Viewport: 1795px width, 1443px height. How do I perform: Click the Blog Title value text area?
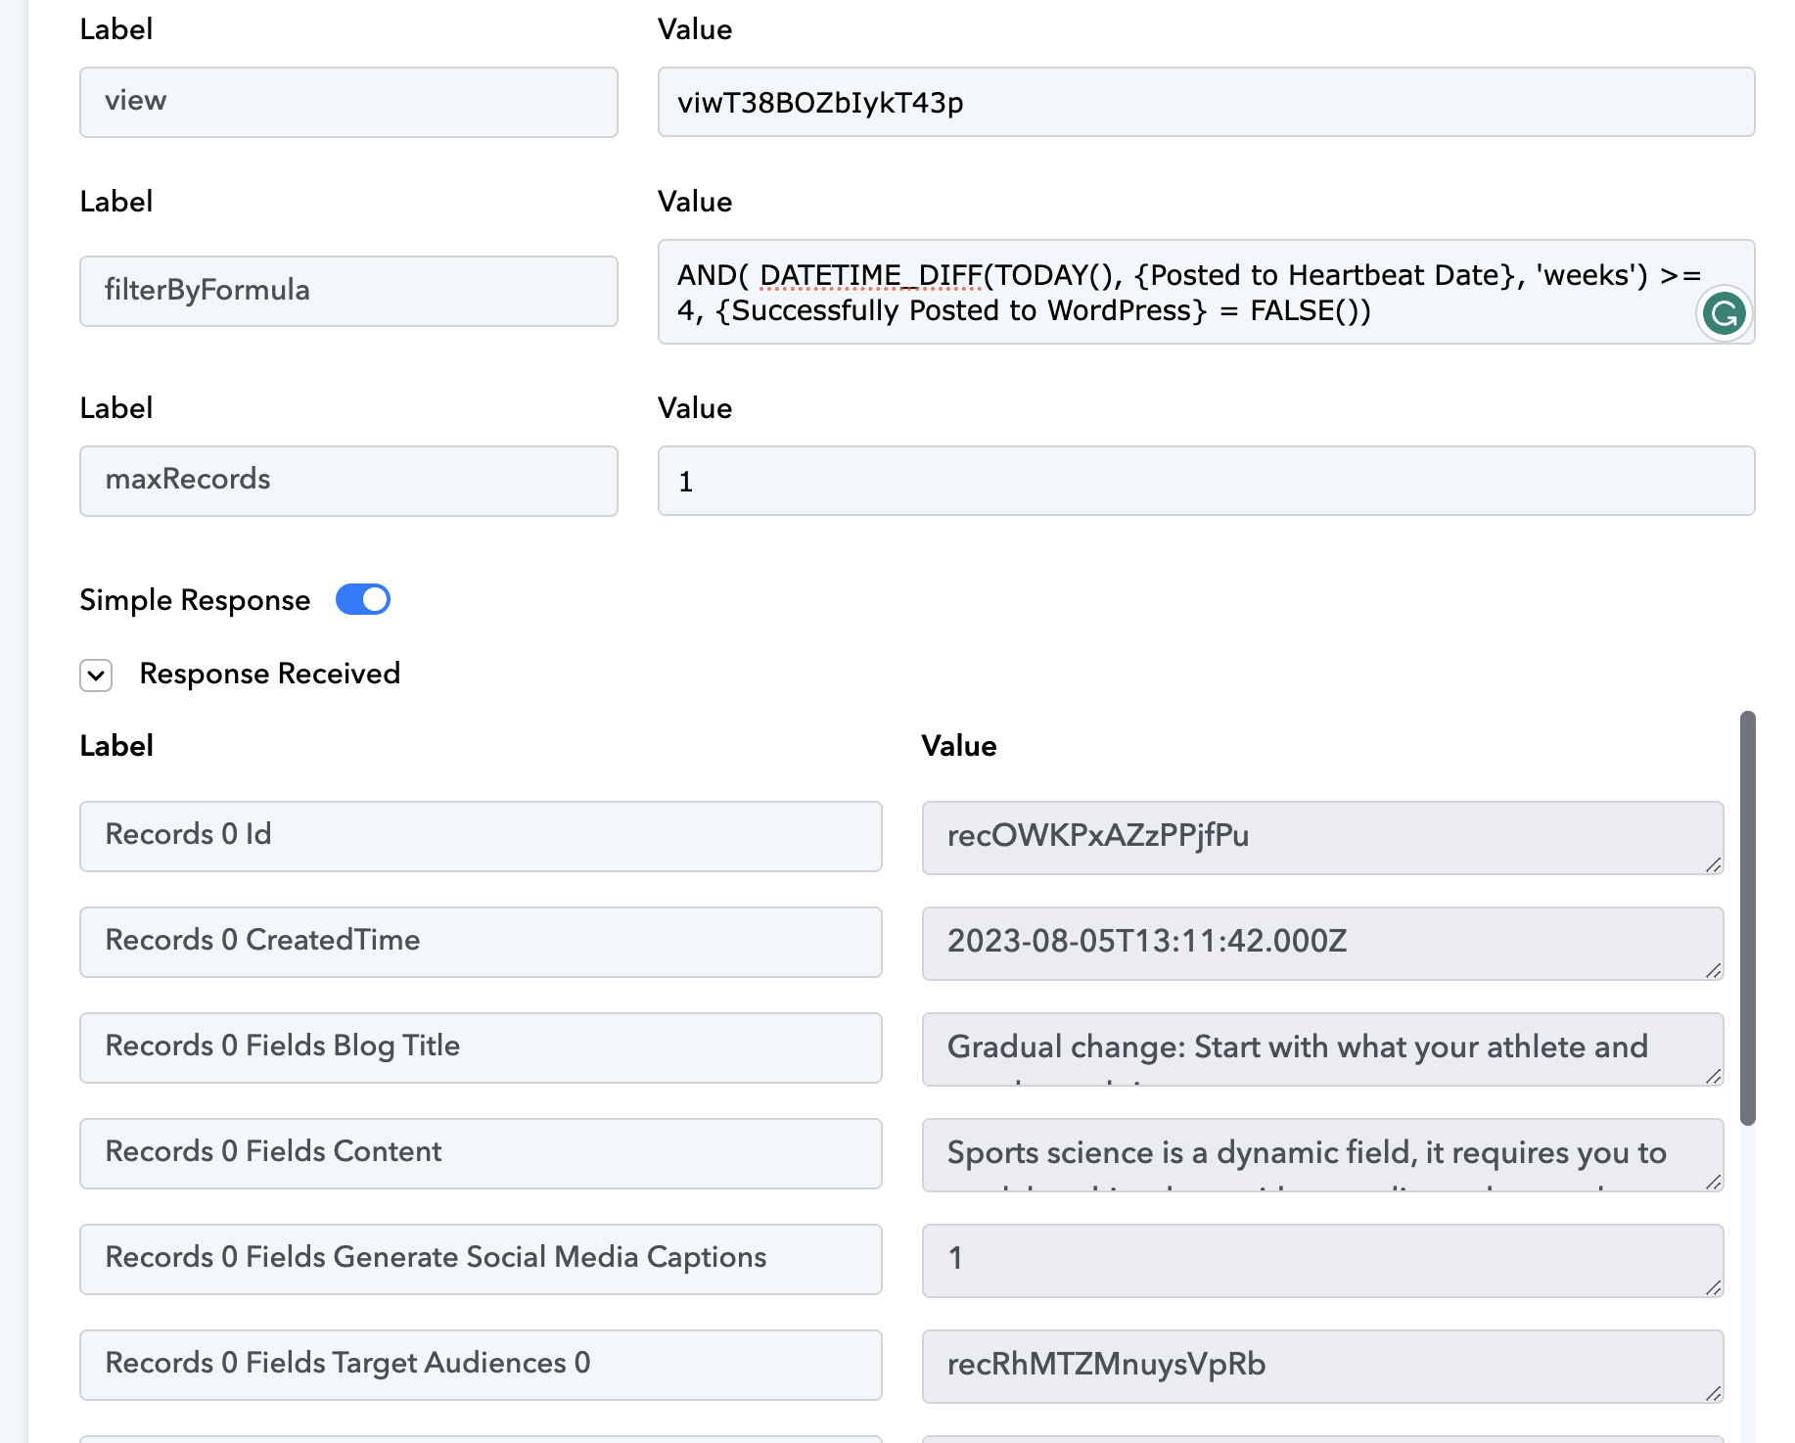click(1321, 1048)
